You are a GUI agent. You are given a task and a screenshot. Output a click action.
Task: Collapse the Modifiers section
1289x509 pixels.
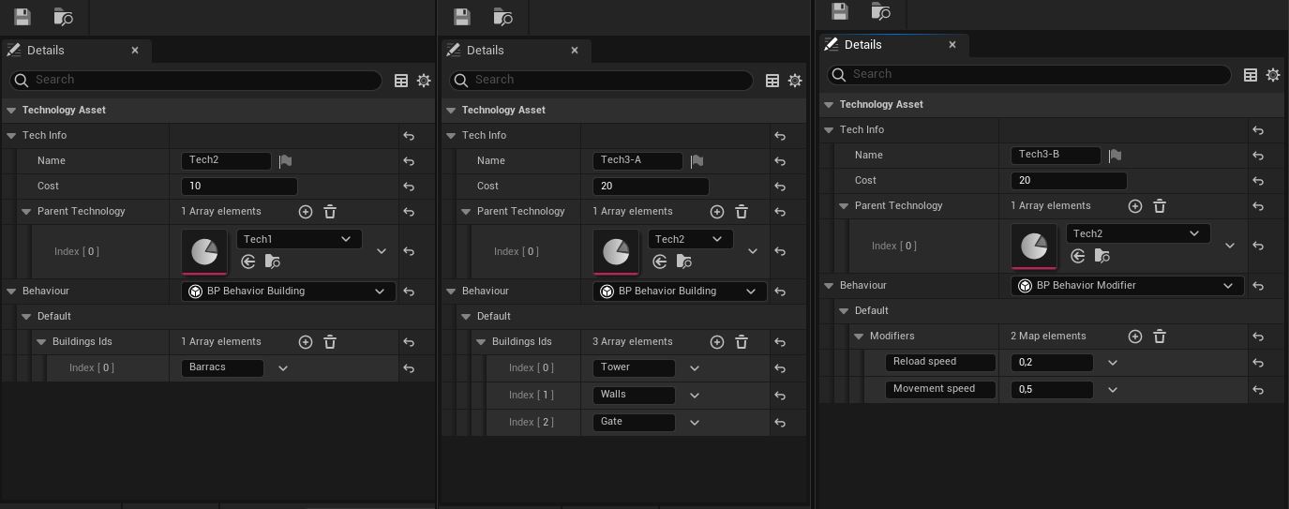[x=859, y=337]
